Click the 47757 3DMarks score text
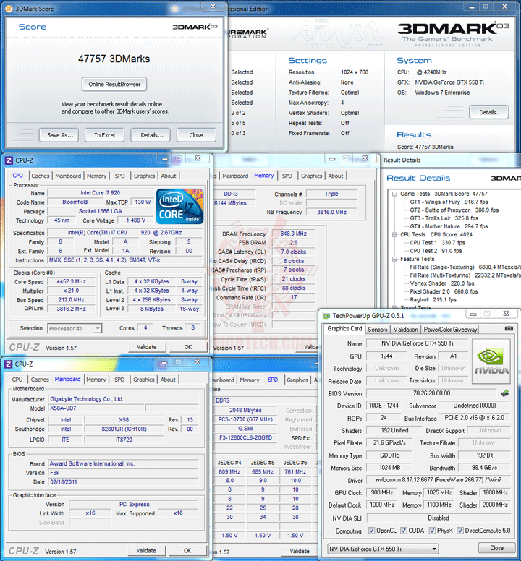The width and height of the screenshot is (521, 561). coord(114,59)
